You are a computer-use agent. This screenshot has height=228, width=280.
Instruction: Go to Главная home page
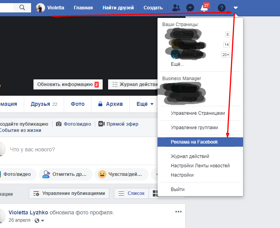(83, 8)
